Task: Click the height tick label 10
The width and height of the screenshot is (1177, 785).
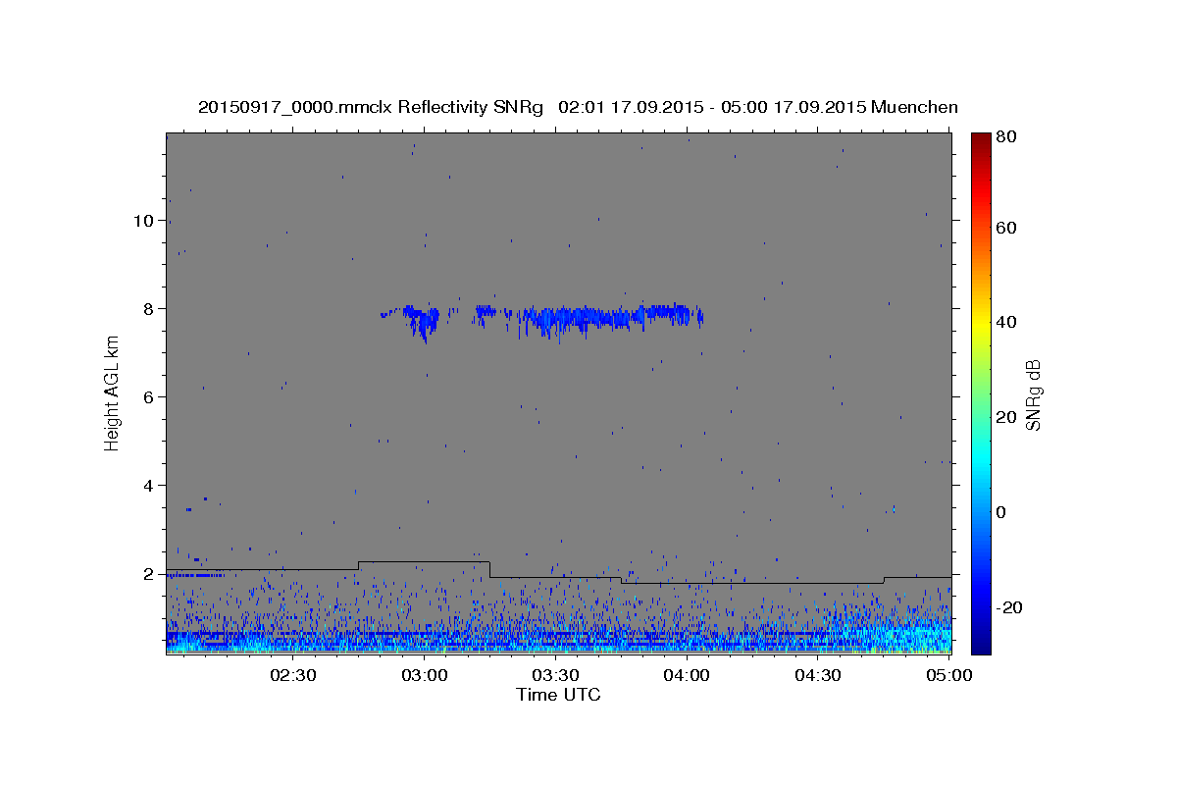Action: point(144,221)
